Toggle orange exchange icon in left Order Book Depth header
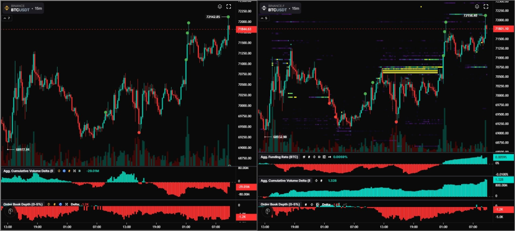 [x=54, y=204]
